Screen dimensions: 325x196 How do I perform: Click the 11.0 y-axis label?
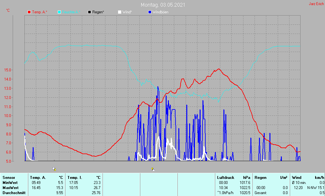8,107
